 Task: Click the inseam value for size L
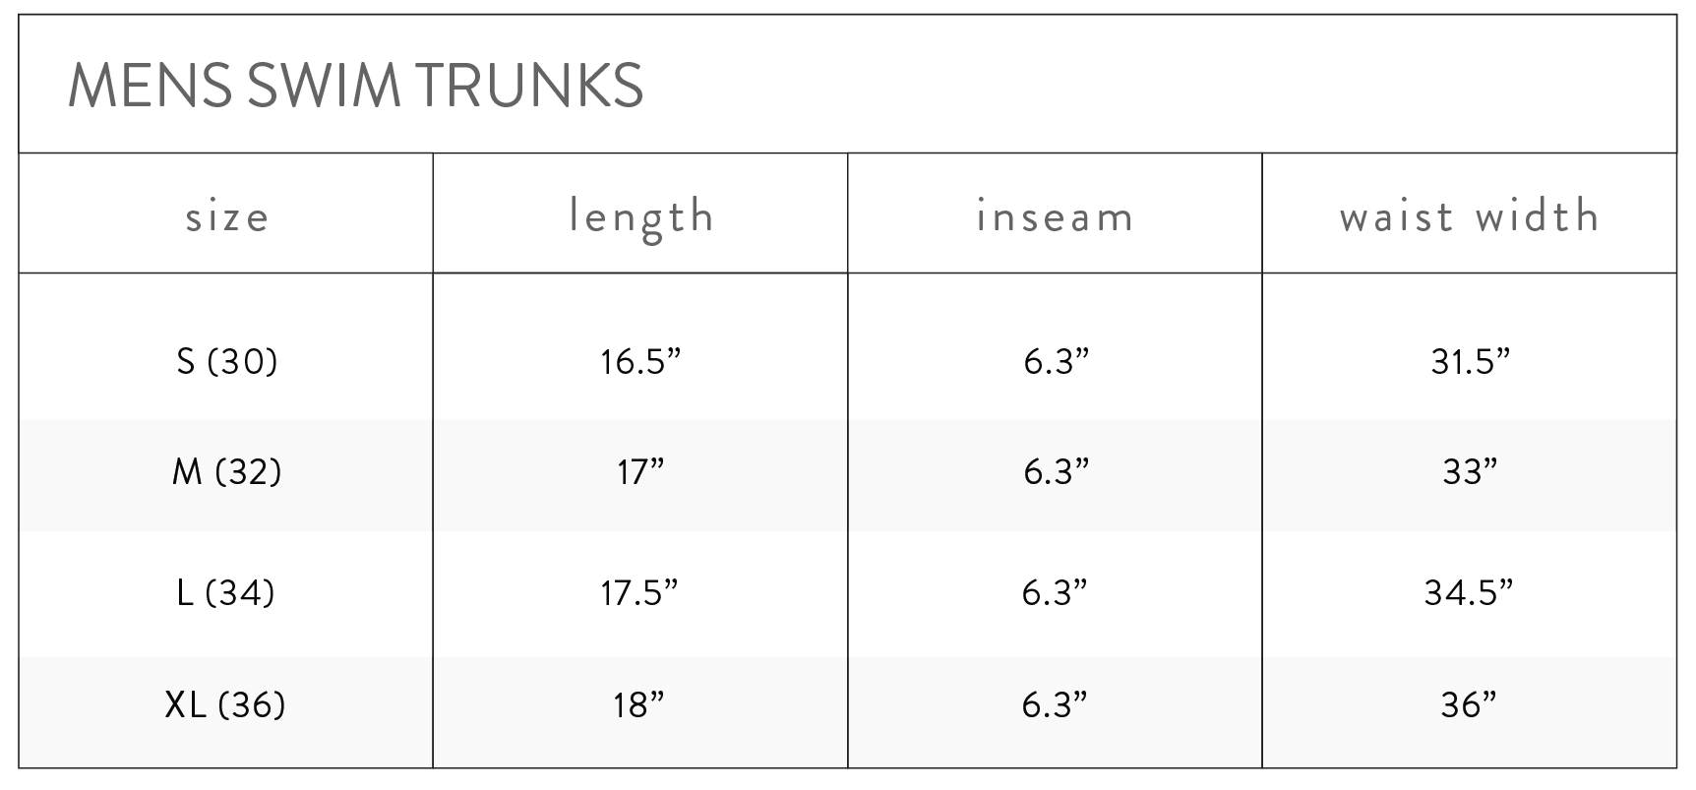click(x=1056, y=592)
